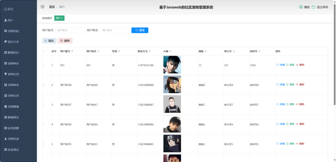Focus the 用户姓名 search input
This screenshot has width=336, height=162.
115,30
